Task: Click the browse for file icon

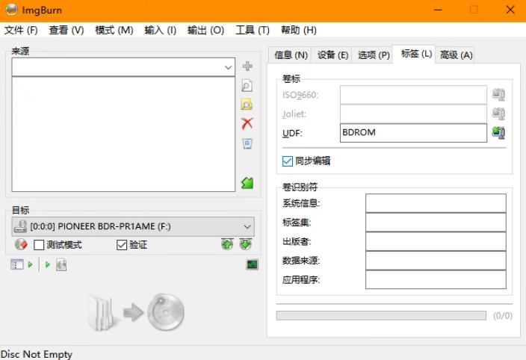Action: click(x=247, y=86)
